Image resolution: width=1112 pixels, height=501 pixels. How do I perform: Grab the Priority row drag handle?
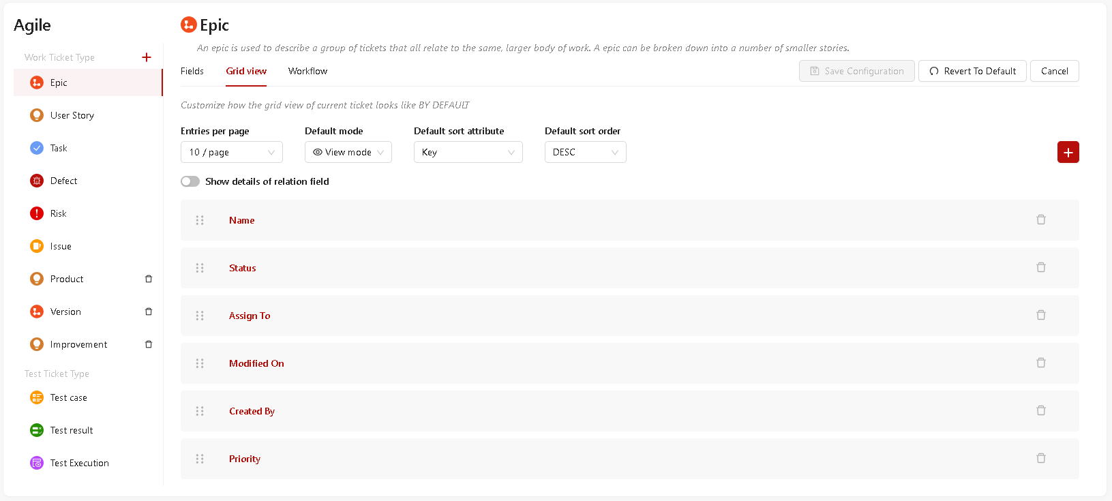(200, 459)
